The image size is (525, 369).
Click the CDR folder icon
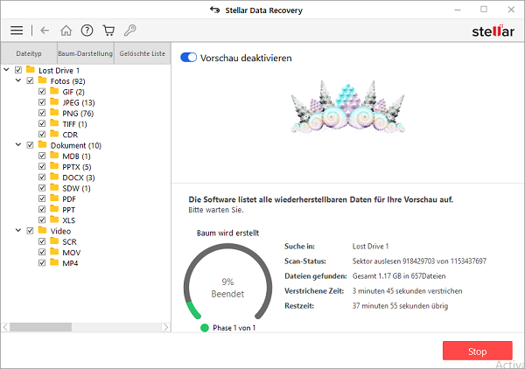(x=54, y=134)
